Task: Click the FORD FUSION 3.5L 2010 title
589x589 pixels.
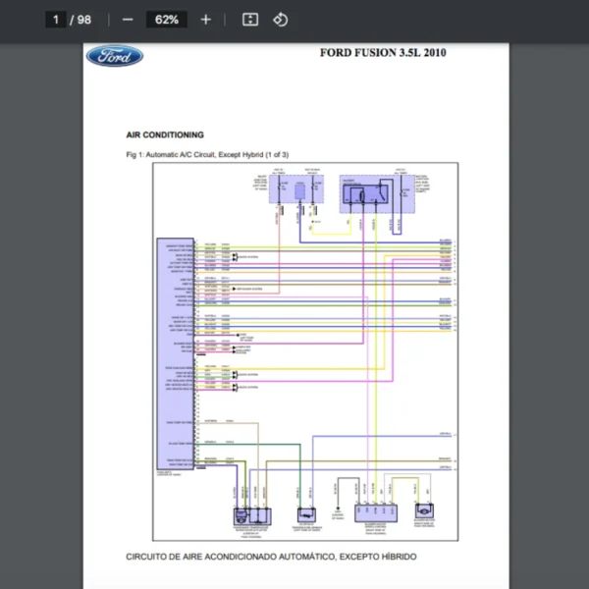Action: click(x=382, y=53)
